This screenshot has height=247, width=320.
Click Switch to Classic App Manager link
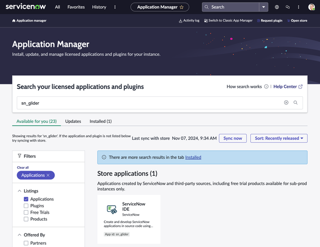pyautogui.click(x=230, y=20)
